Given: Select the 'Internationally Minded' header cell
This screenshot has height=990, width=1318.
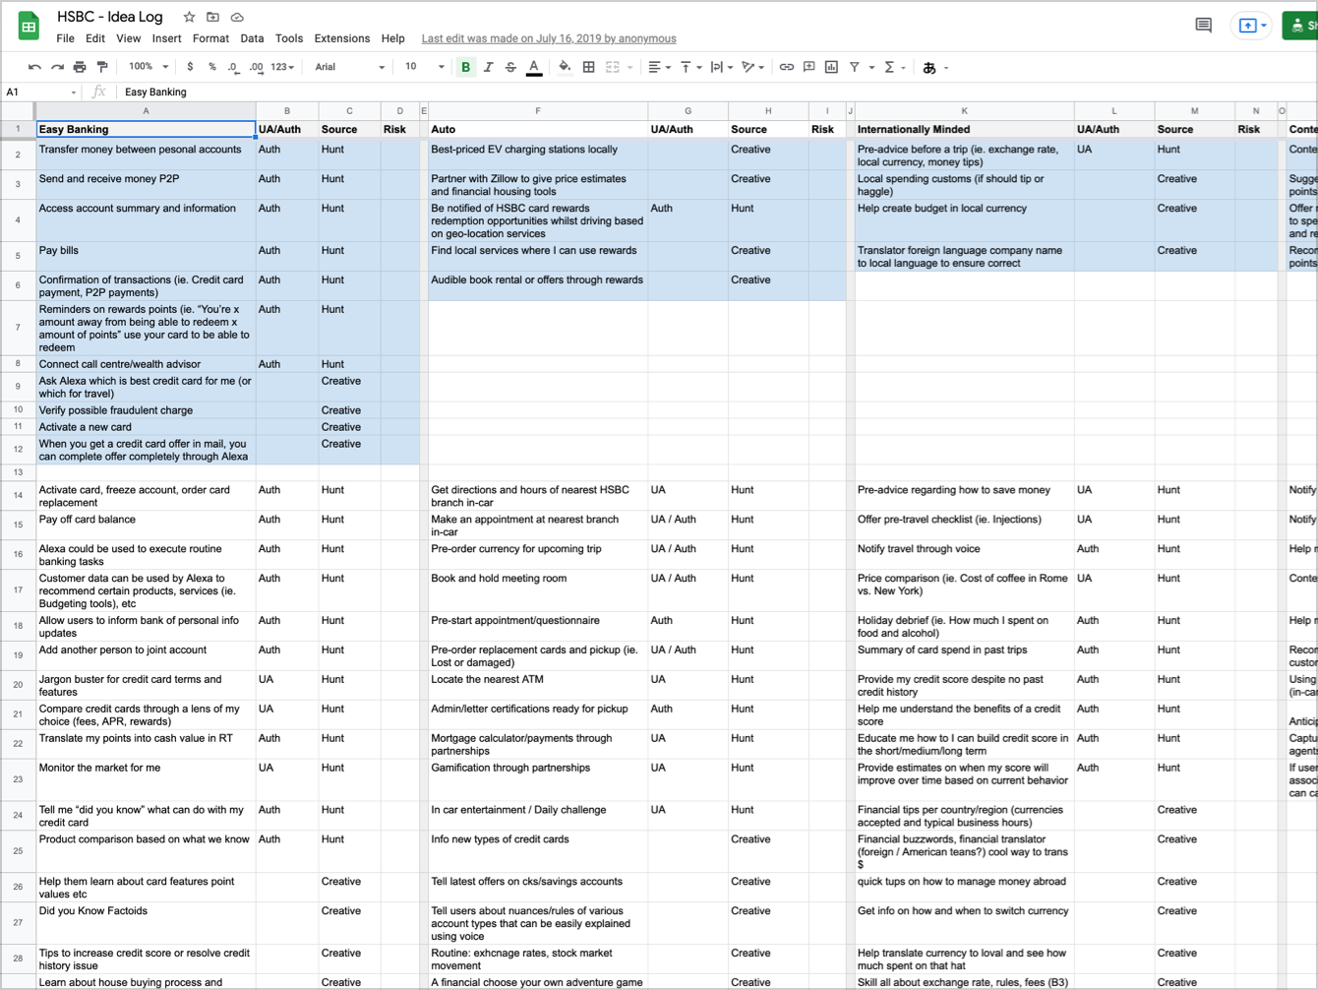Looking at the screenshot, I should [x=964, y=129].
